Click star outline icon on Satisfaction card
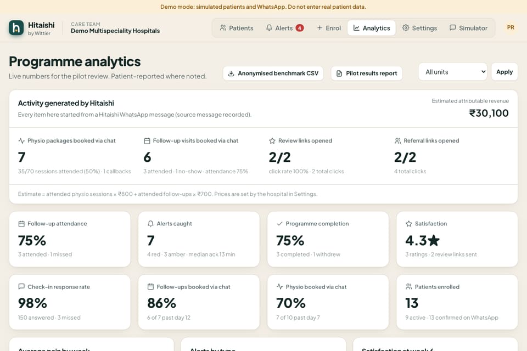 [408, 224]
